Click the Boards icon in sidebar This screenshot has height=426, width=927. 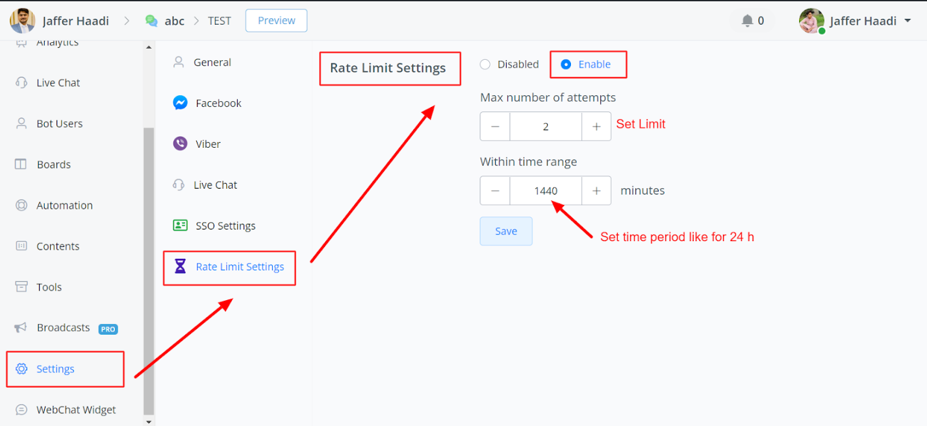click(x=21, y=164)
